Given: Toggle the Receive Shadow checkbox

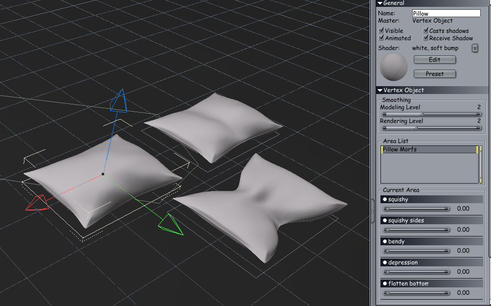Looking at the screenshot, I should click(x=425, y=38).
